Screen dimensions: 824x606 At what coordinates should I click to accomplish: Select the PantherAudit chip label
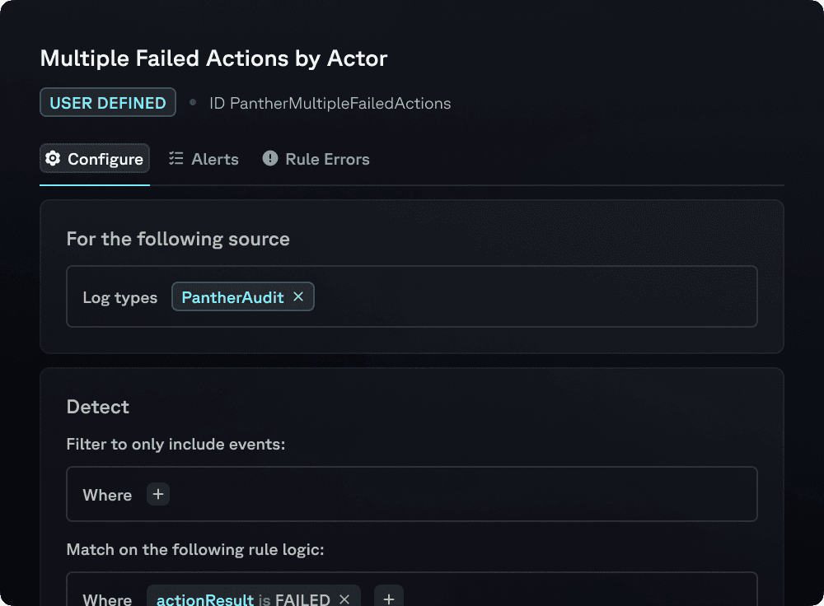(x=232, y=297)
